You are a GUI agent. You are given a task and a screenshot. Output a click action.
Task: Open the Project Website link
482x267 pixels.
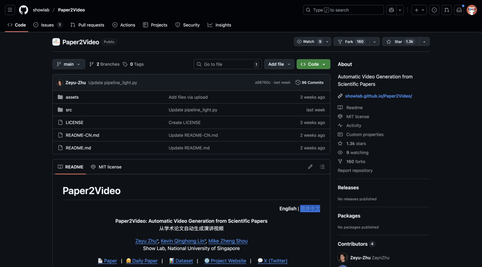click(225, 261)
